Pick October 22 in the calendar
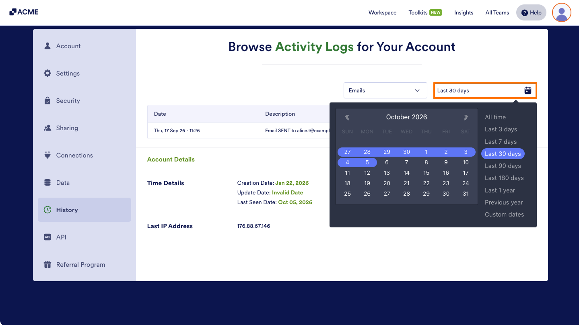This screenshot has height=325, width=579. [426, 183]
